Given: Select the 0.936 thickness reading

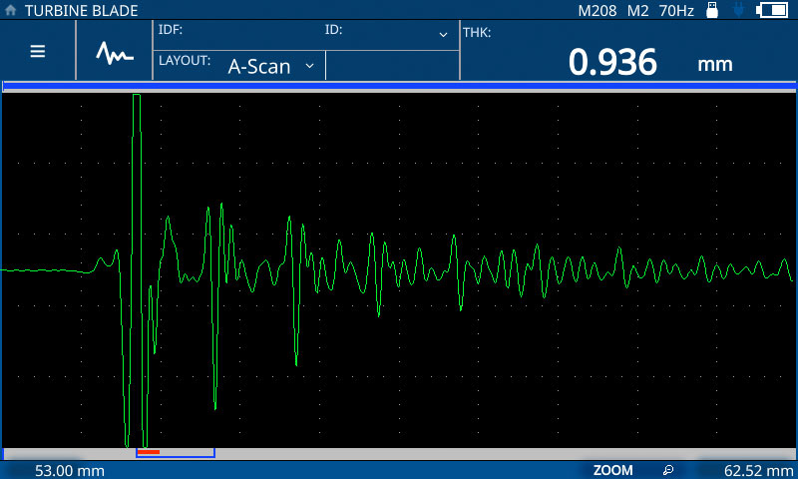Looking at the screenshot, I should (x=612, y=63).
